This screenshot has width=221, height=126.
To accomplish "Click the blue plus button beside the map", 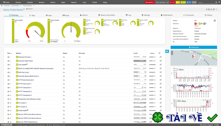I will [167, 51].
